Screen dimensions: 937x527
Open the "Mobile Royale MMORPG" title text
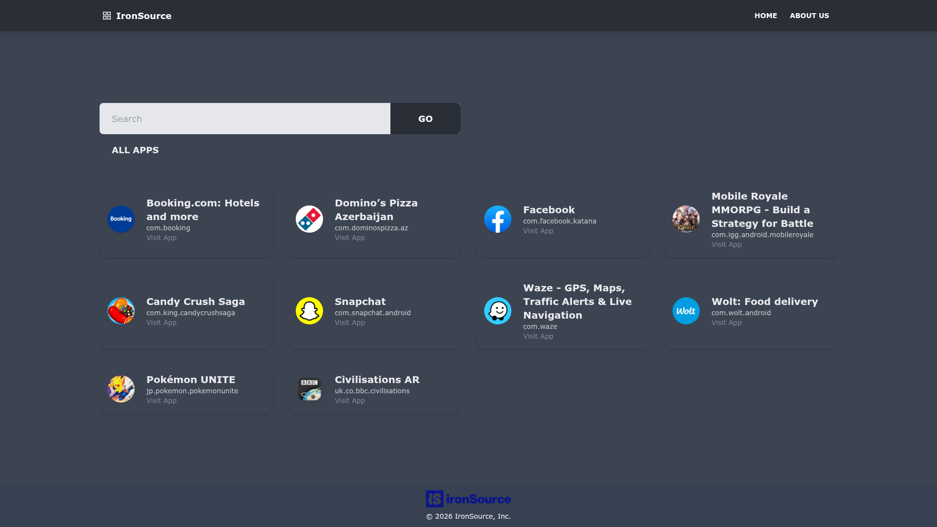pos(762,210)
